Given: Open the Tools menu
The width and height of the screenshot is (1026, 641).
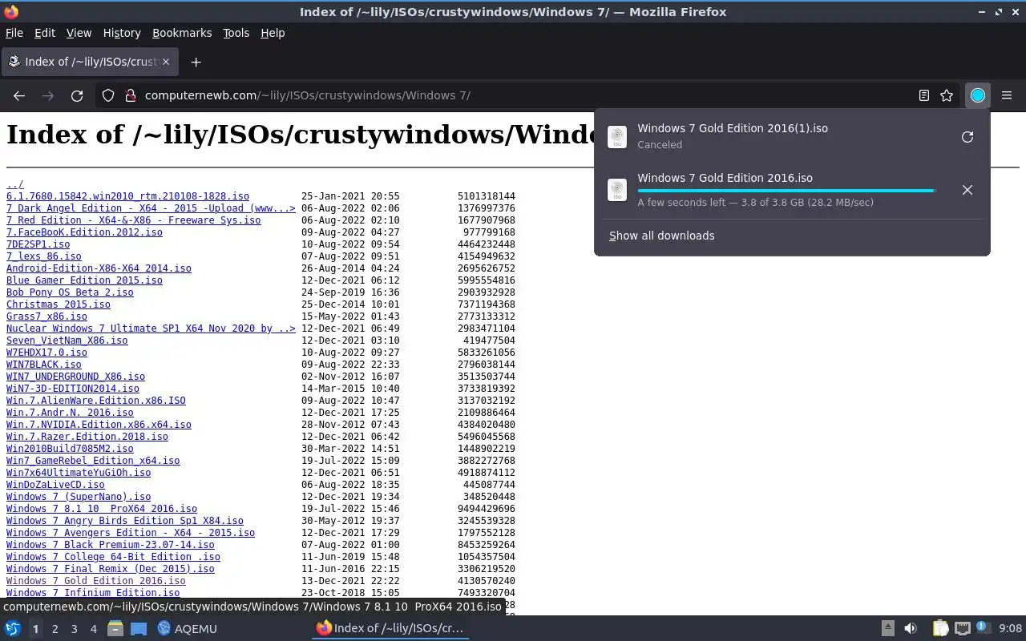Looking at the screenshot, I should (236, 33).
